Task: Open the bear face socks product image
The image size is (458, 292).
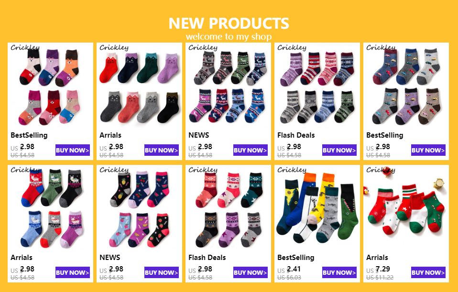Action: point(50,86)
